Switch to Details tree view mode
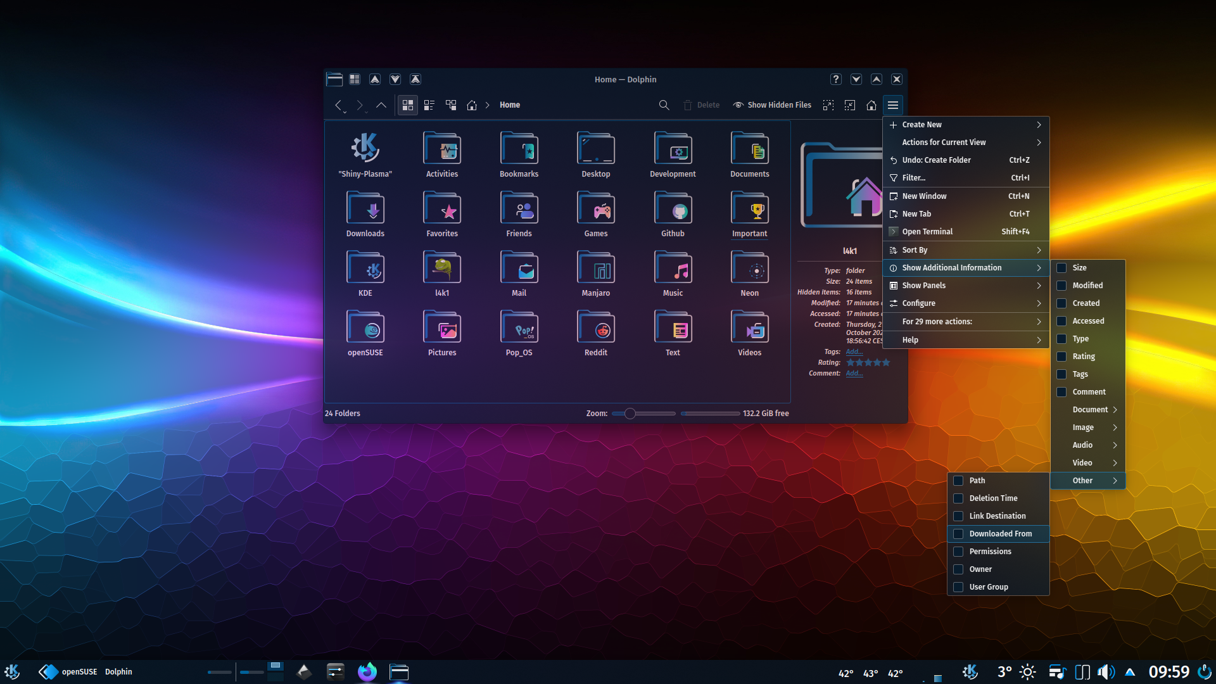This screenshot has height=684, width=1216. (451, 105)
